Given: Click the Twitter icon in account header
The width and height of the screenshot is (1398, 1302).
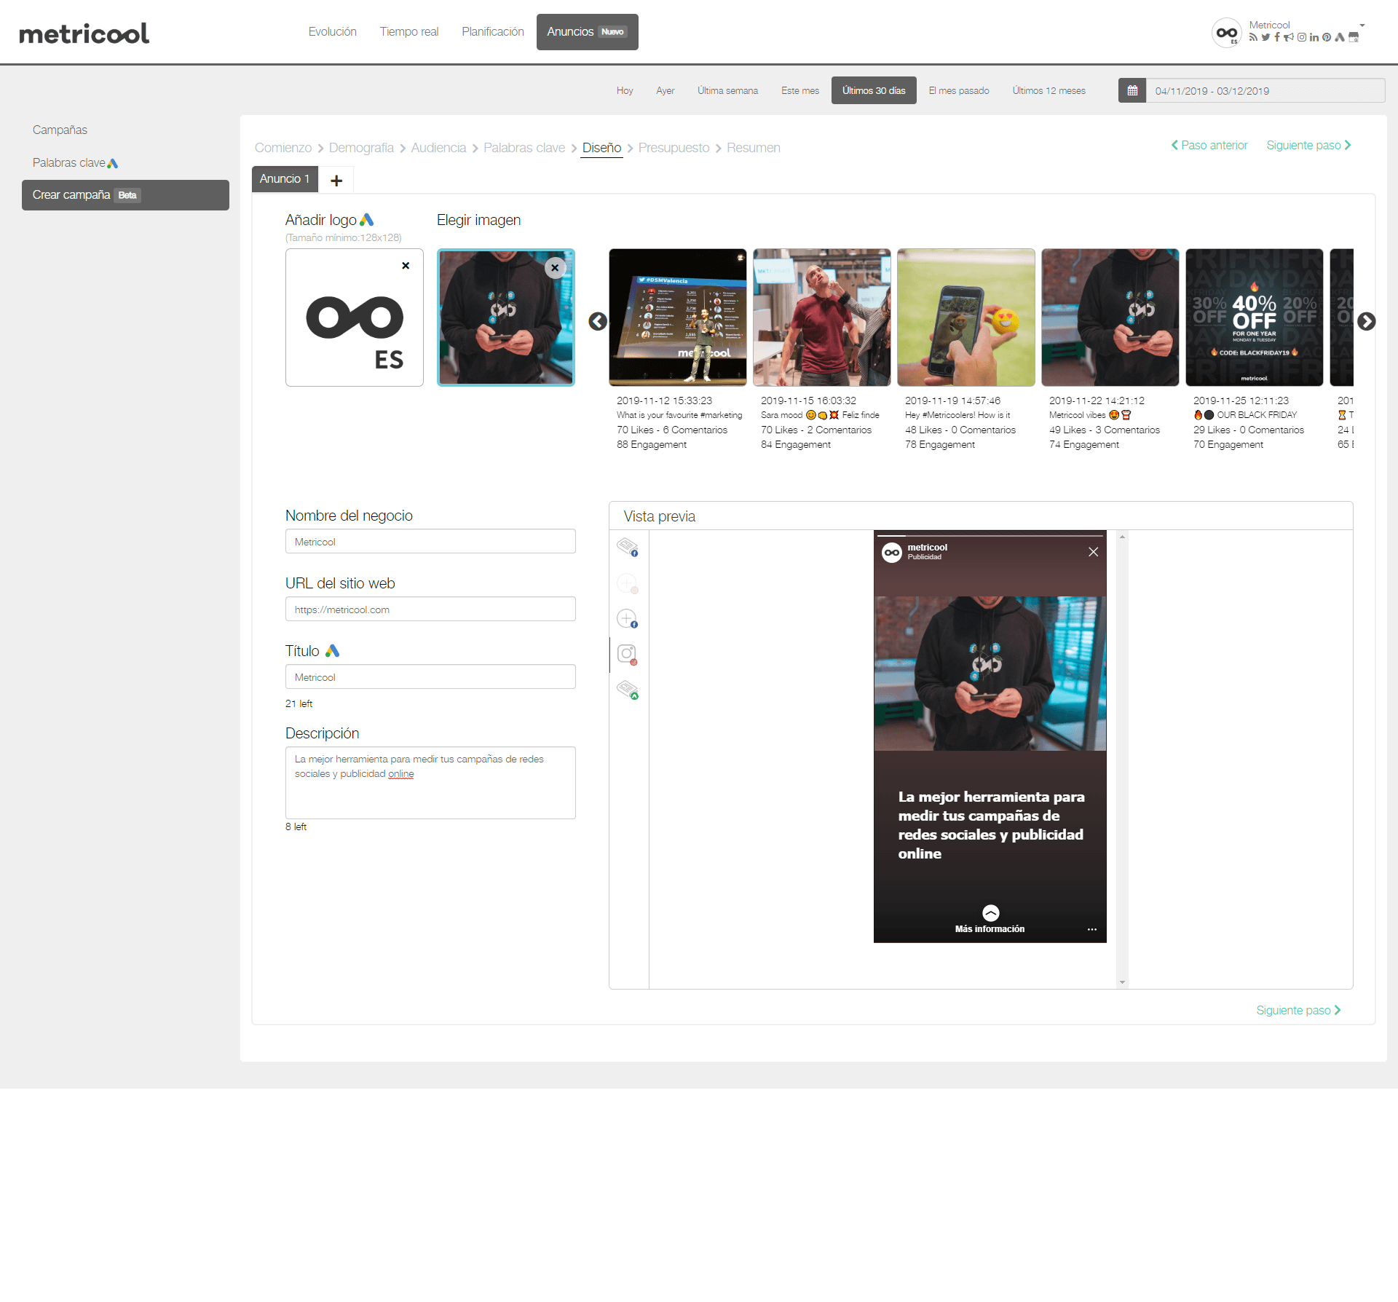Looking at the screenshot, I should pos(1265,37).
